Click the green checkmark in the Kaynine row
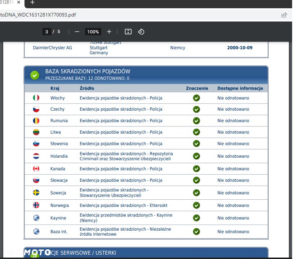The image size is (295, 259). tap(196, 218)
